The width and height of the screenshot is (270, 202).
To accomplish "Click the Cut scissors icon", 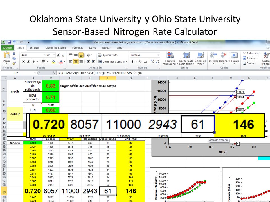I will tap(14, 53).
